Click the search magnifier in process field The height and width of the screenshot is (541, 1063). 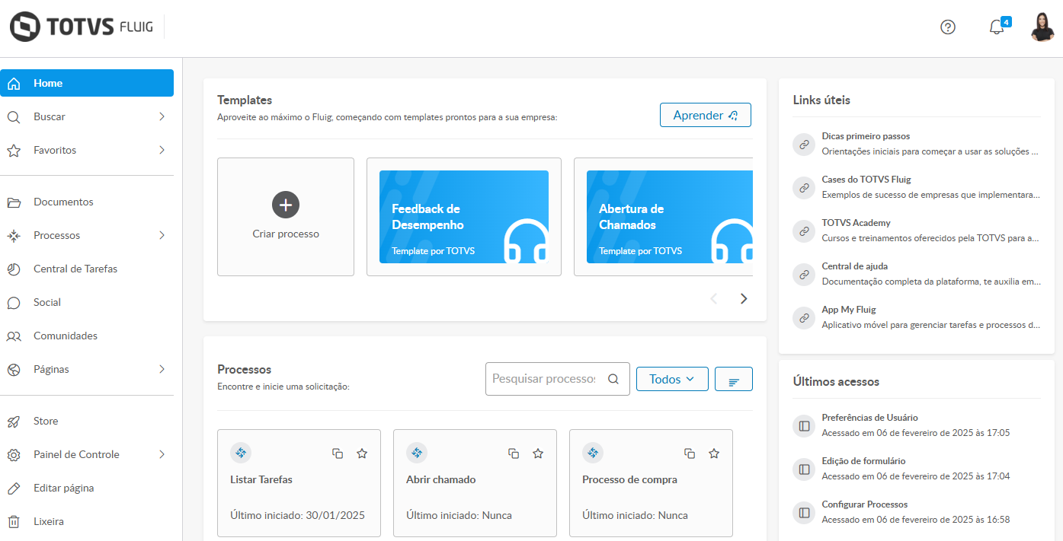pos(613,379)
